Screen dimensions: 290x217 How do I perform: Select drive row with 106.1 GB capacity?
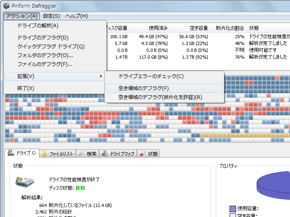pyautogui.click(x=198, y=37)
